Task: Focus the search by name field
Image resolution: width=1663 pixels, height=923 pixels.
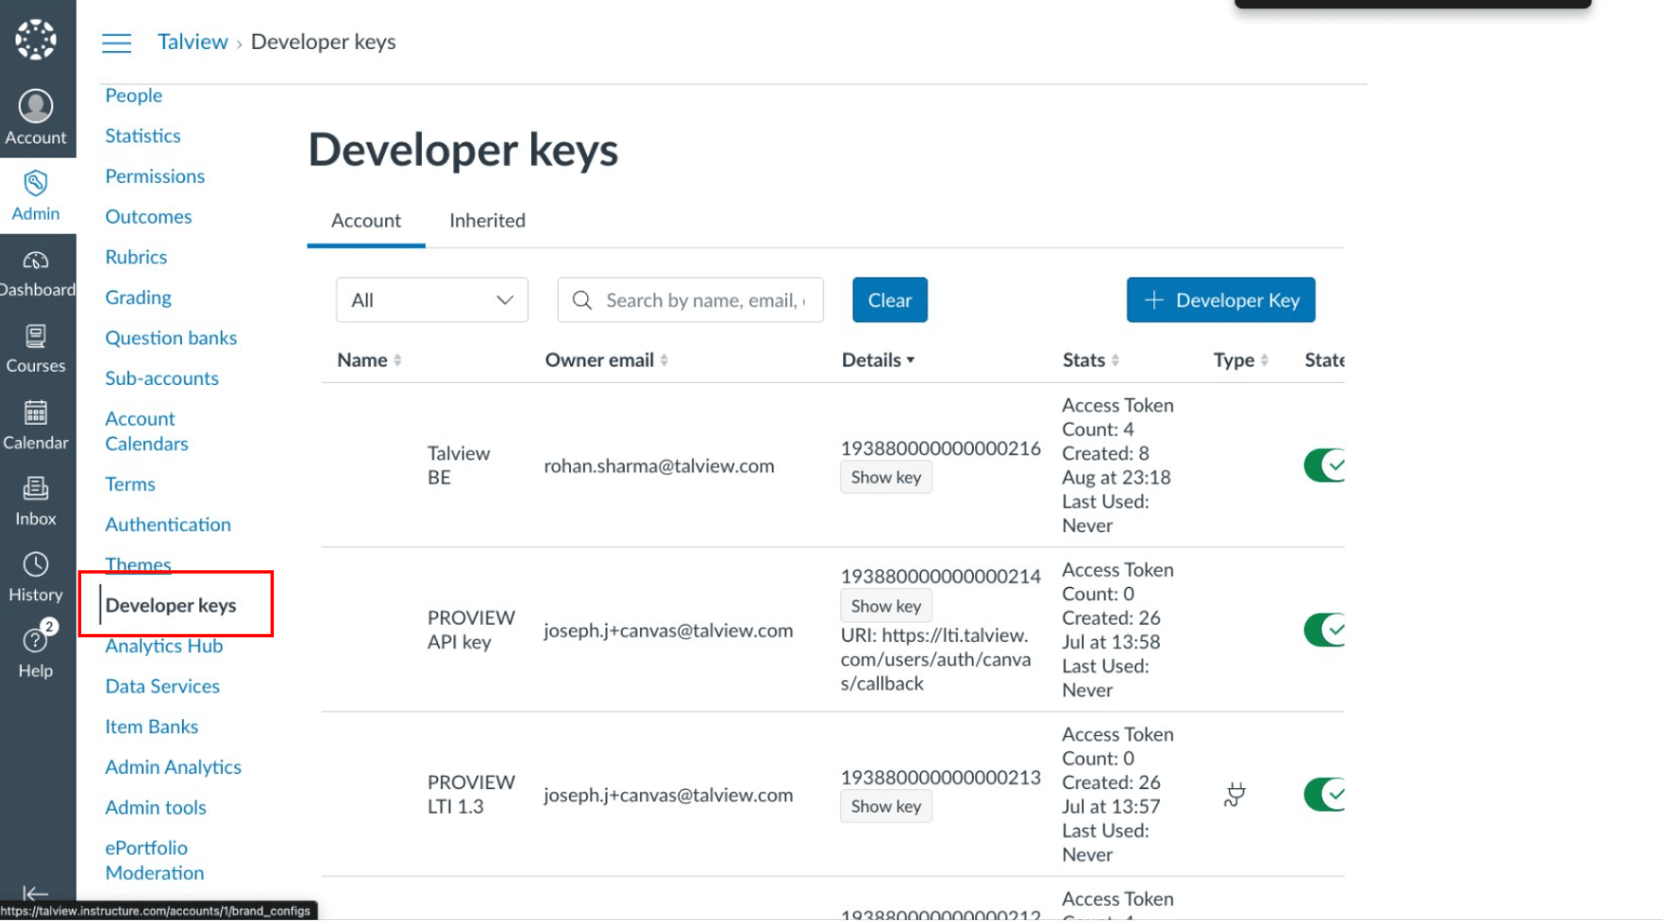Action: tap(691, 300)
